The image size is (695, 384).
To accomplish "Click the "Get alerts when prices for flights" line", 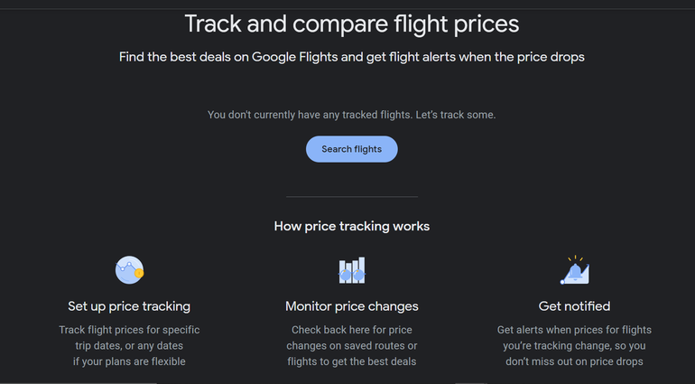I will tap(574, 330).
